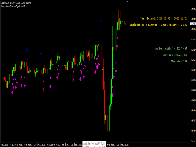Click the '23 Dec 14:42' time label
The image size is (196, 147).
pyautogui.click(x=51, y=145)
